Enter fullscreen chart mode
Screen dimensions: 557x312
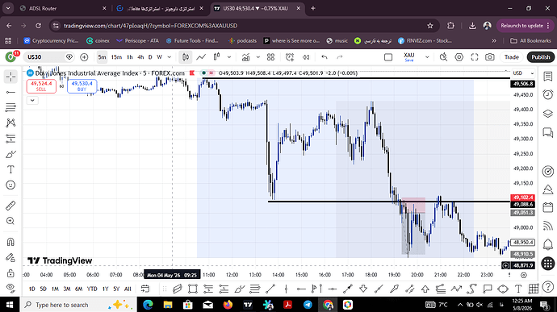tap(475, 57)
